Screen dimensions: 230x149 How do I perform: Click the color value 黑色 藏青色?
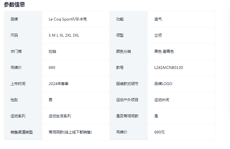(164, 52)
